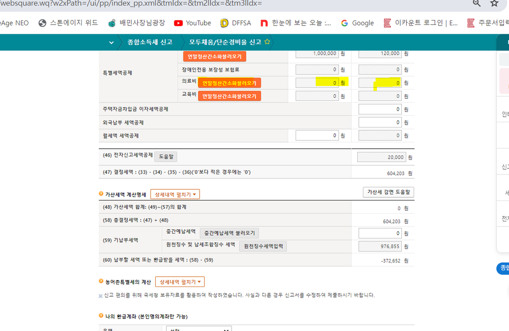Image resolution: width=509 pixels, height=331 pixels.
Task: Click the 월세액 세액공제 amount input field
Action: tap(317, 135)
